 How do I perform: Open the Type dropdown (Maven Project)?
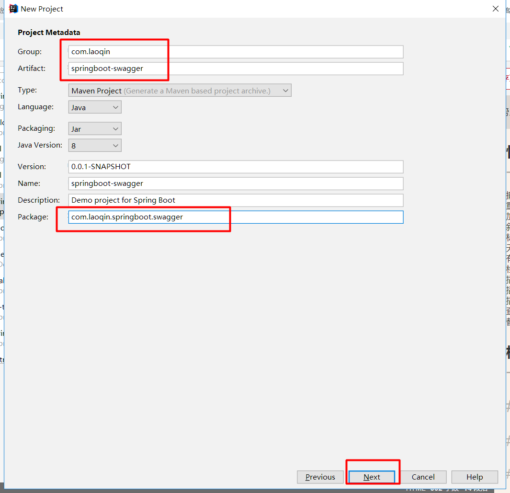[180, 91]
